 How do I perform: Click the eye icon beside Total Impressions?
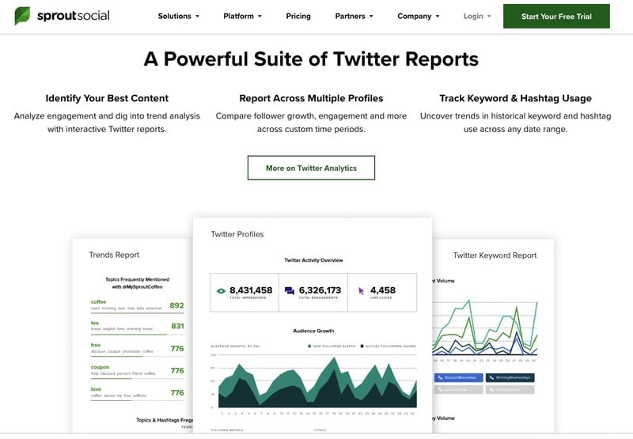coord(221,291)
